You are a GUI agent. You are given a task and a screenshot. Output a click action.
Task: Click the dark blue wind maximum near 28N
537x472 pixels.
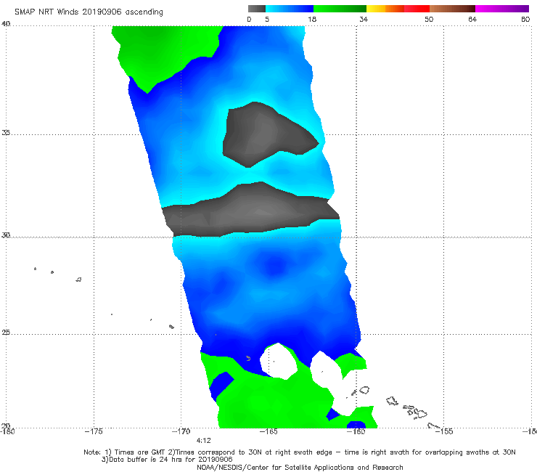click(x=274, y=266)
